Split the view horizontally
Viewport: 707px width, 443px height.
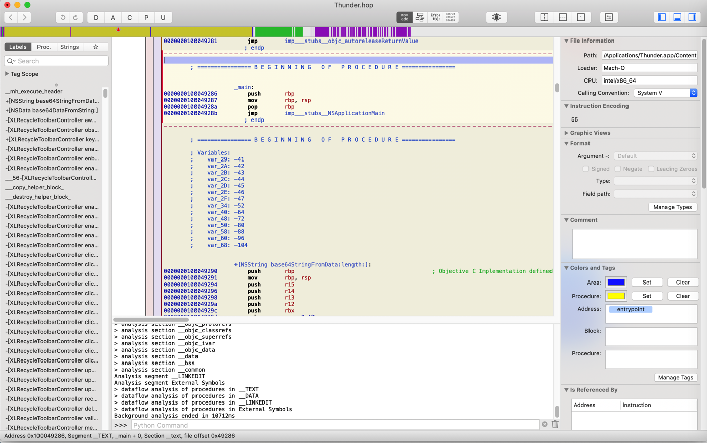click(x=563, y=17)
